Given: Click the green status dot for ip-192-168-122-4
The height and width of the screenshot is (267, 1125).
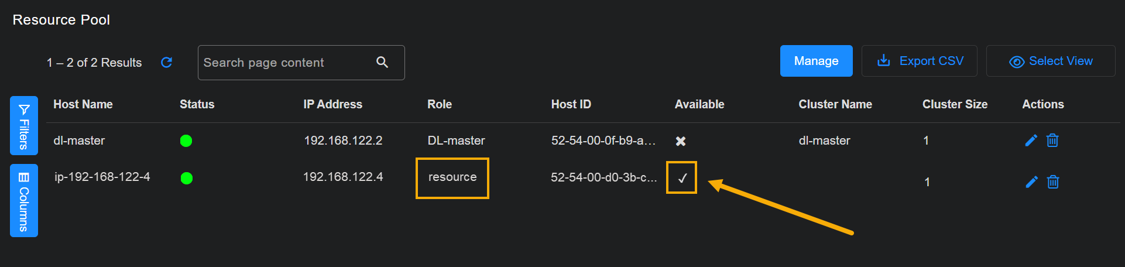Looking at the screenshot, I should (x=187, y=178).
